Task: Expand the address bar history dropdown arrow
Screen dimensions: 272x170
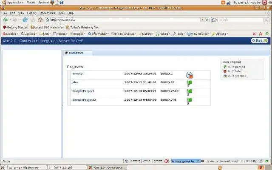Action: pyautogui.click(x=202, y=20)
